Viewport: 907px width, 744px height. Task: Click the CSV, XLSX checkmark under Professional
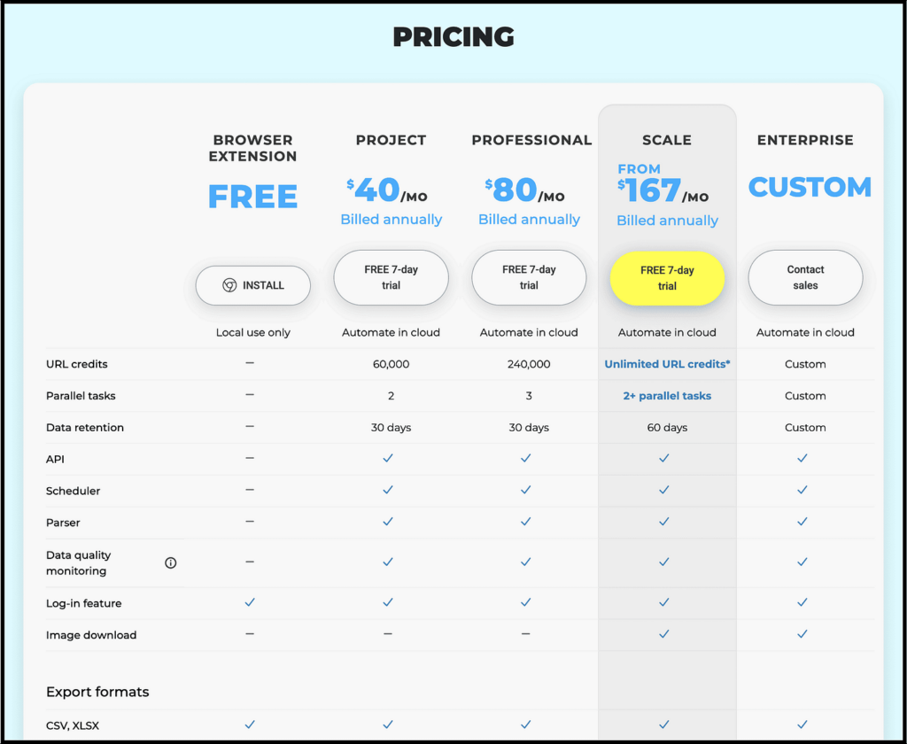pos(525,725)
